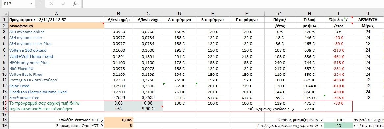The height and width of the screenshot is (129, 384).
Task: Open the 'Volton Basic Fixed' link
Action: [26, 74]
